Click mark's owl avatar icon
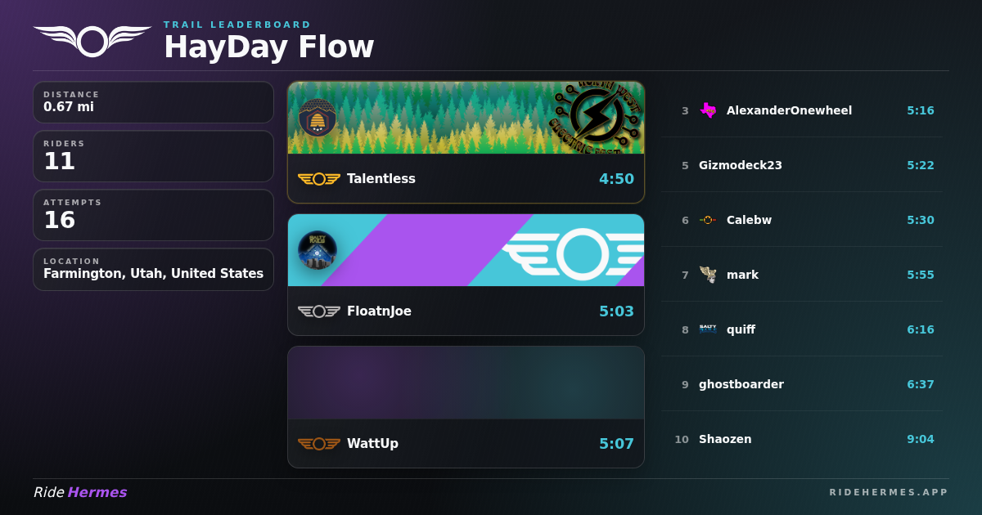The height and width of the screenshot is (515, 982). [x=709, y=275]
